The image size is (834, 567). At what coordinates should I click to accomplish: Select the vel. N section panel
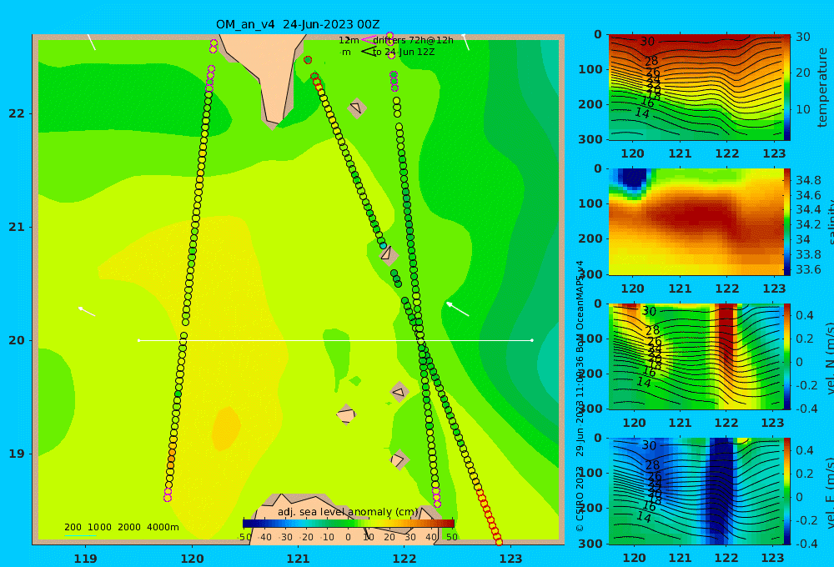pos(696,356)
